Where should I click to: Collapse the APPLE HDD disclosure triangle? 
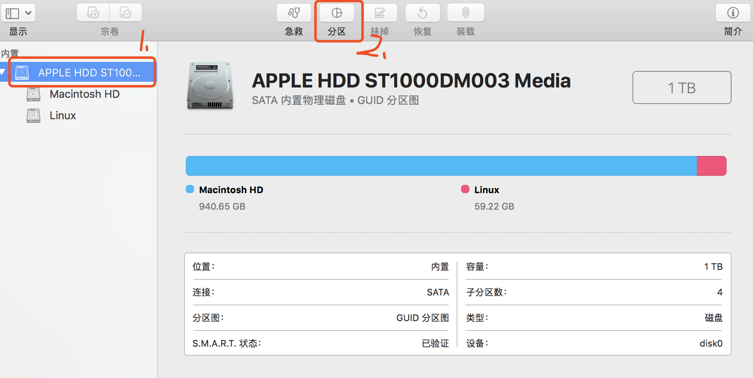click(2, 73)
